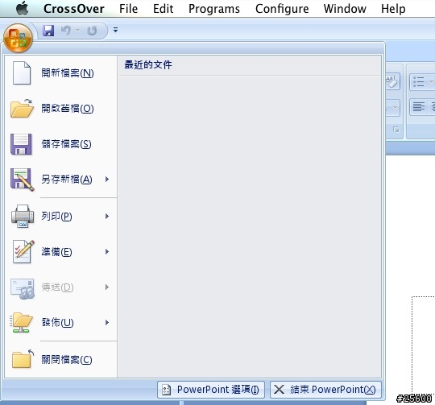This screenshot has width=435, height=405.
Task: Expand the 發佈(U) submenu arrow
Action: coord(107,323)
